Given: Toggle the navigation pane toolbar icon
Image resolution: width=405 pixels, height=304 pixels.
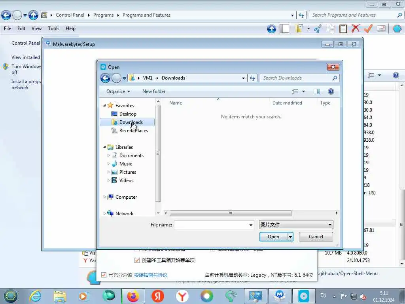Looking at the screenshot, I should click(x=284, y=28).
